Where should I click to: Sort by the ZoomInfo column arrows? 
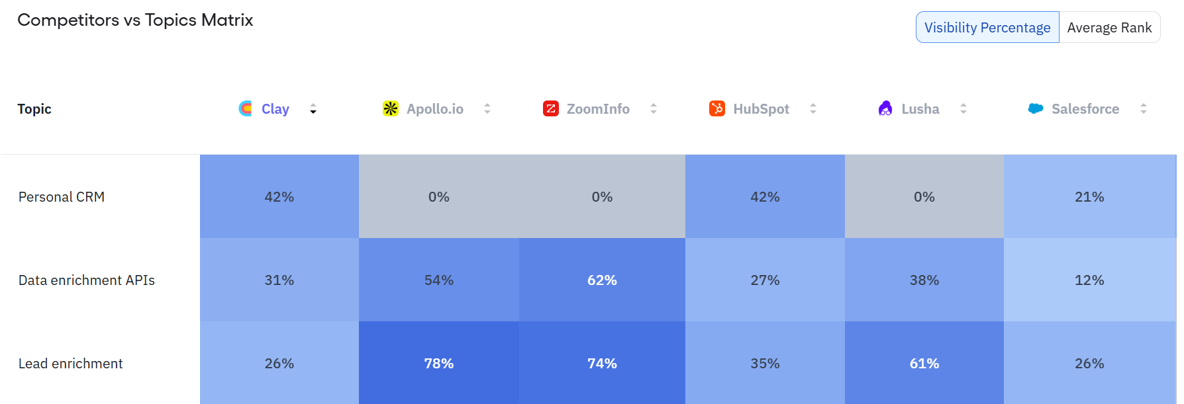(x=654, y=109)
